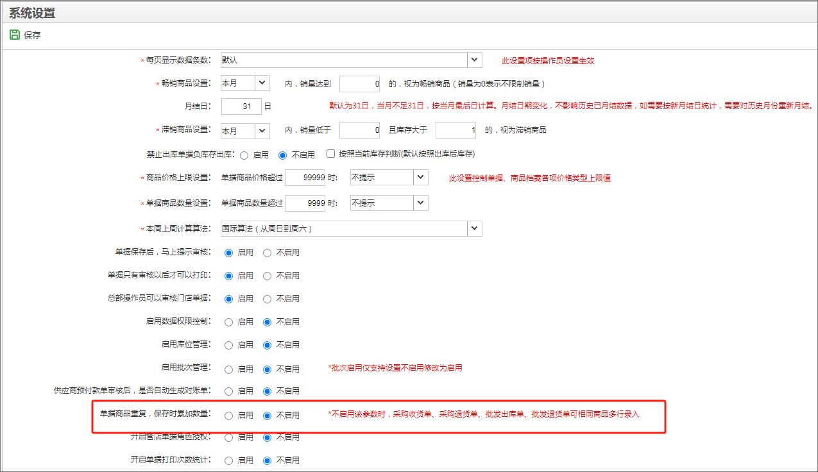Choose 不启用 for 开启单据打印次数统计

pos(267,460)
